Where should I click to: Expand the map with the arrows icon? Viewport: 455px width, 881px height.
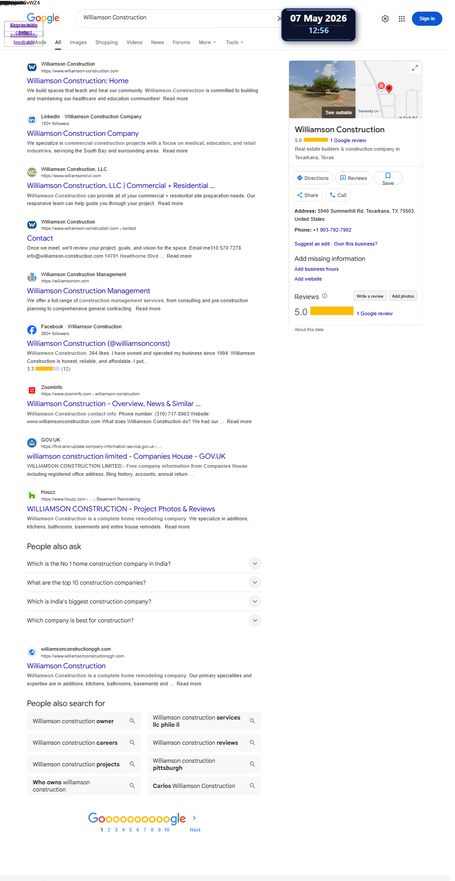pyautogui.click(x=415, y=68)
